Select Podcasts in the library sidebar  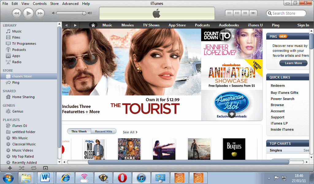pos(19,50)
